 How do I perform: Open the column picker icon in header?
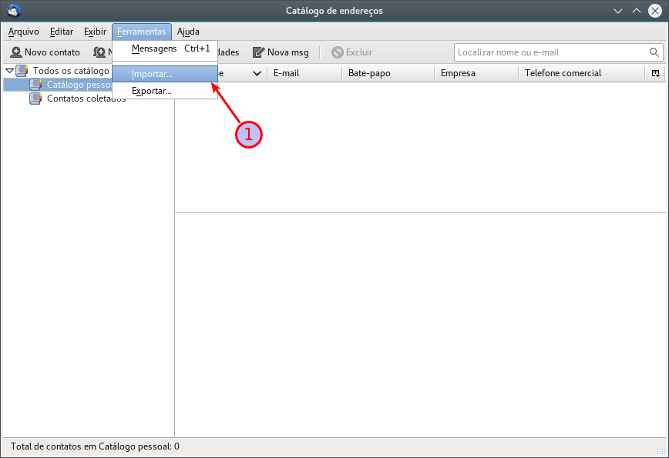pos(655,73)
